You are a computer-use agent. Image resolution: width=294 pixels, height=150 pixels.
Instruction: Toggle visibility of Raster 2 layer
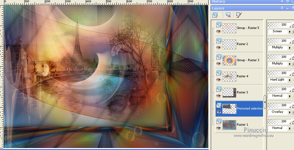219,47
